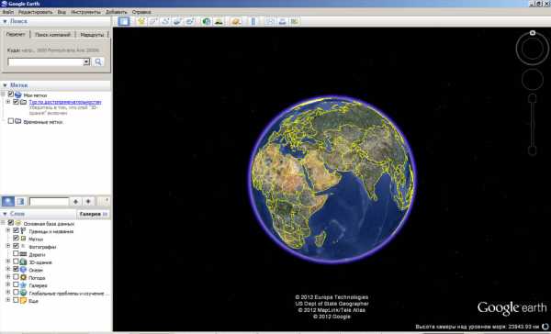Image resolution: width=551 pixels, height=334 pixels.
Task: Toggle the sunlight across landscape icon
Action: (x=219, y=21)
